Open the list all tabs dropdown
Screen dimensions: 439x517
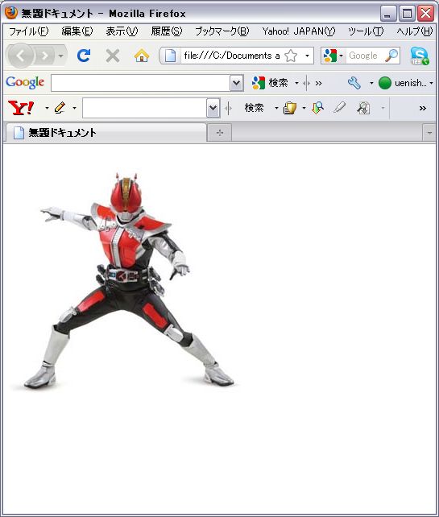click(429, 133)
